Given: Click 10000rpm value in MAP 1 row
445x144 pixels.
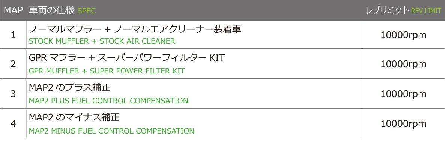Looking at the screenshot, I should coord(403,35).
